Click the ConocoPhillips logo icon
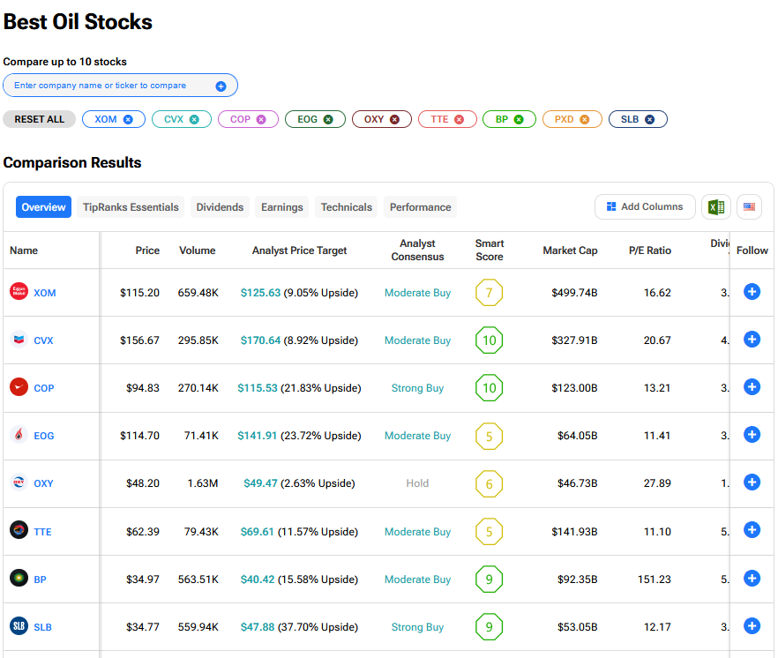This screenshot has width=778, height=658. [x=19, y=387]
